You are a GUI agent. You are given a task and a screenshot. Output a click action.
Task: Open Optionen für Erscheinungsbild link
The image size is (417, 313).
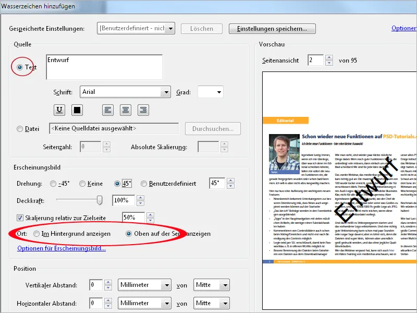coord(62,248)
